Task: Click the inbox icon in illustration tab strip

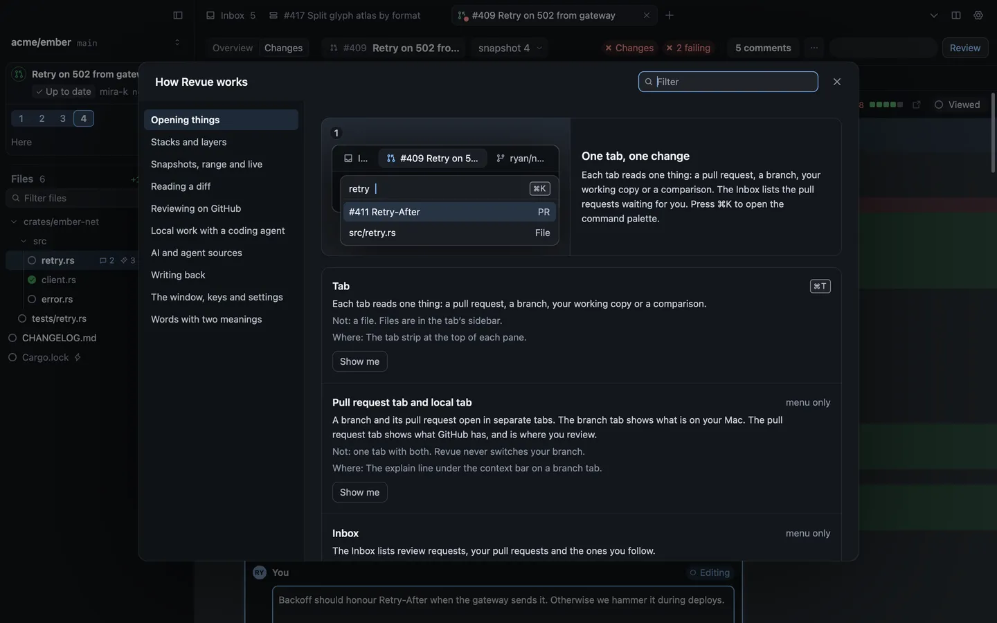Action: [x=348, y=159]
